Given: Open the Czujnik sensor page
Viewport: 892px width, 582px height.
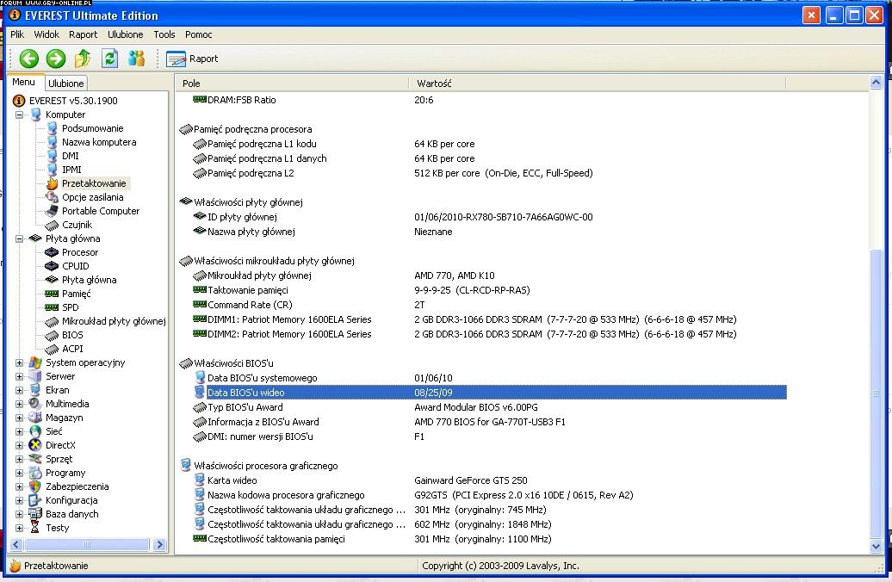Looking at the screenshot, I should tap(77, 225).
